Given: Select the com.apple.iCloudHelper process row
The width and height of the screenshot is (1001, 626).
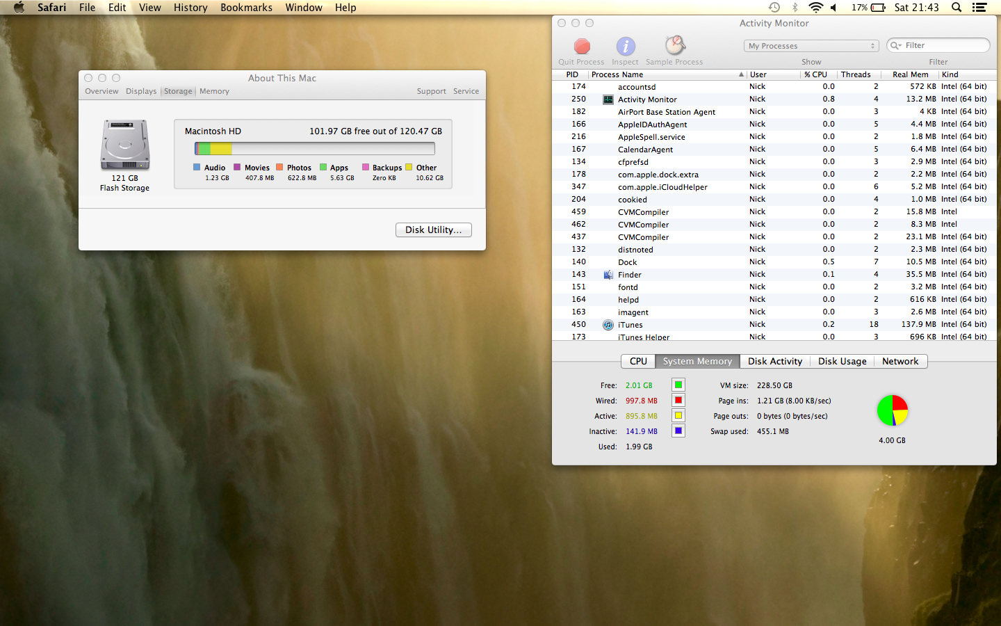Looking at the screenshot, I should (774, 187).
